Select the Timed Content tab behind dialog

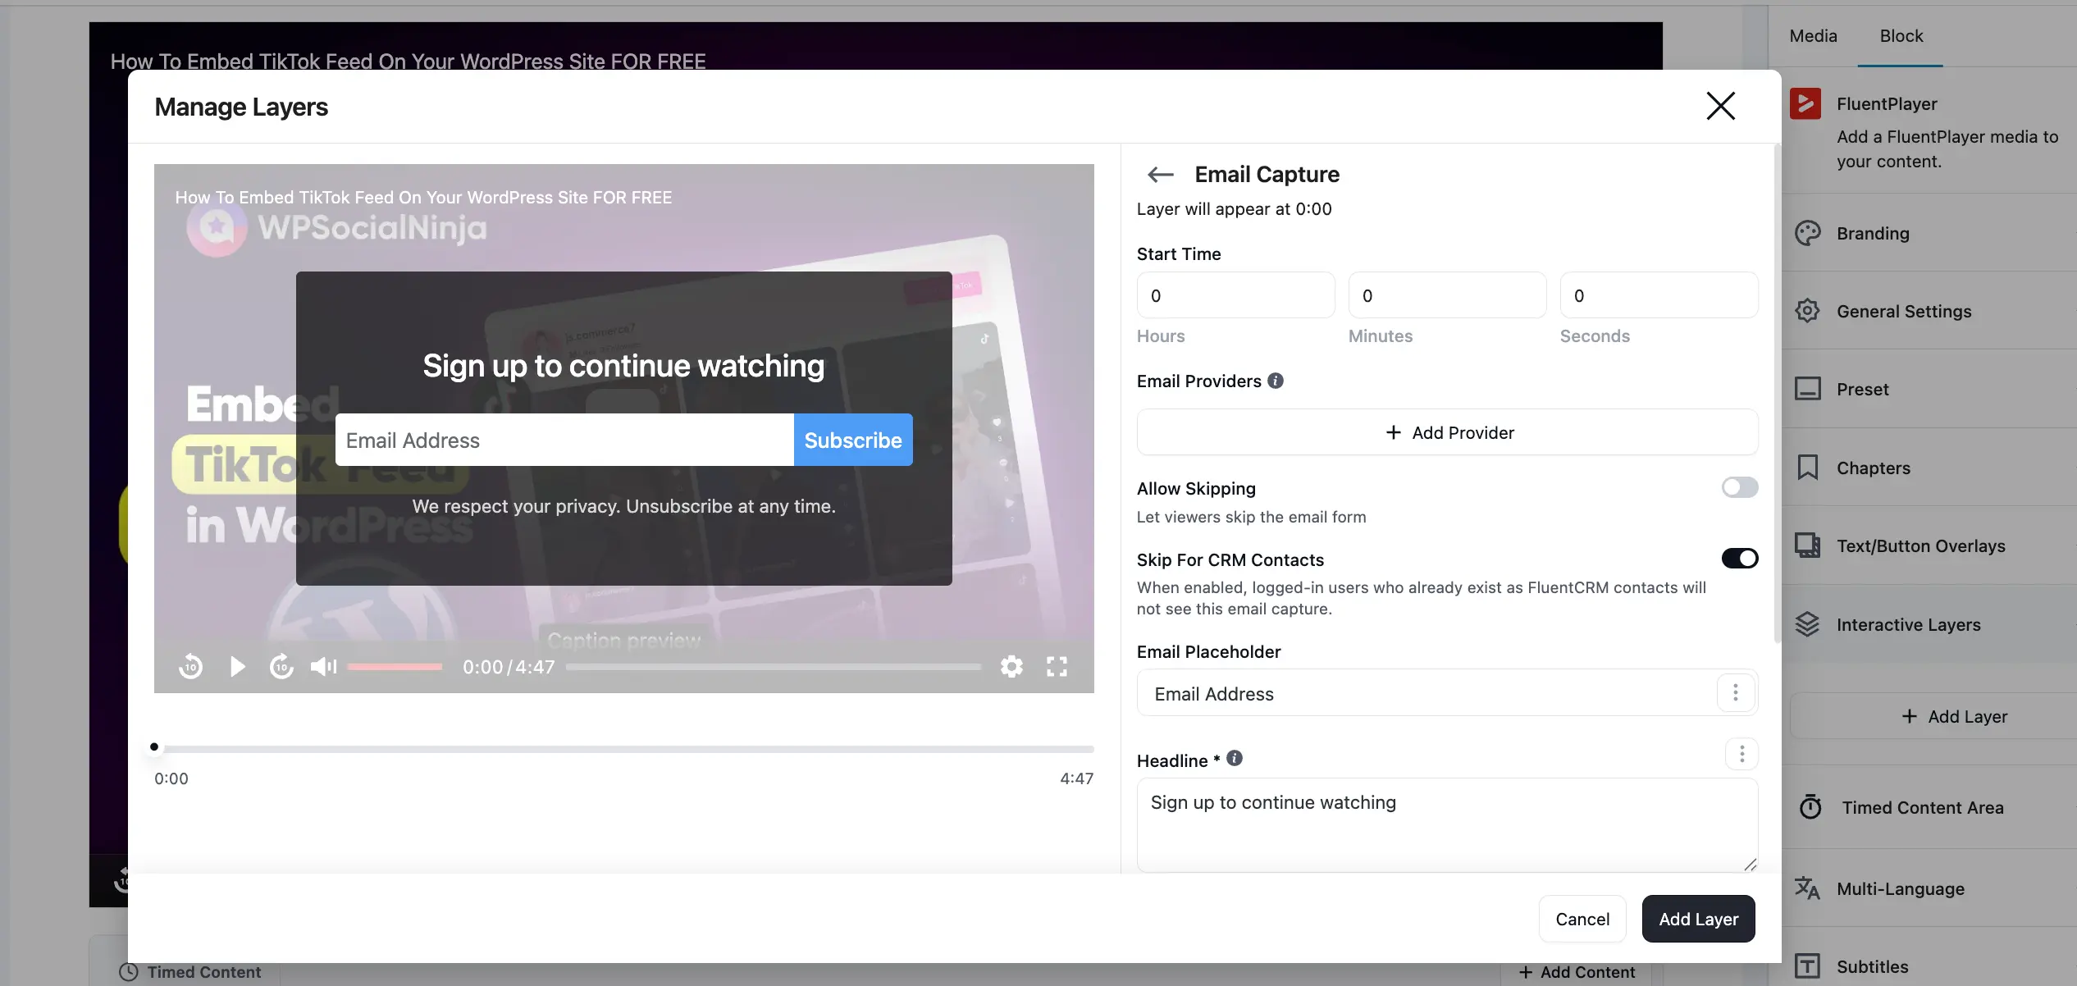(x=190, y=973)
